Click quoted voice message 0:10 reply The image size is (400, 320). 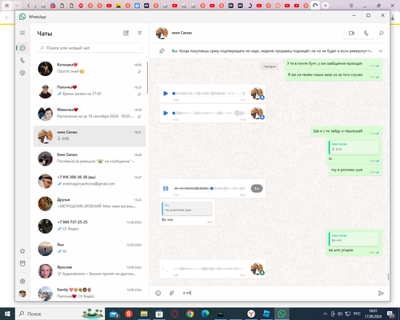[354, 147]
